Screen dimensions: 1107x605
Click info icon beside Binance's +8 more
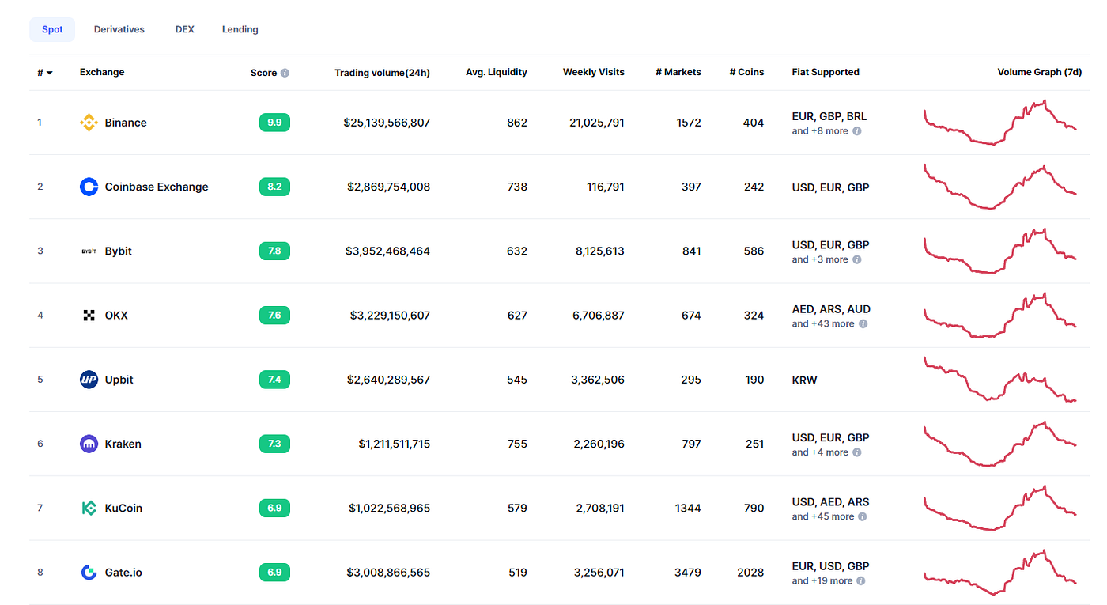(x=856, y=131)
